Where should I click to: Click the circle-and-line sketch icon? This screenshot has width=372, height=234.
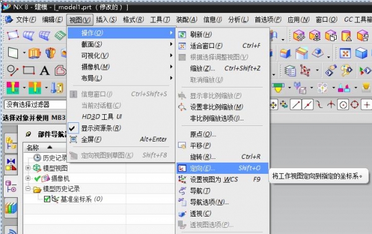(12, 71)
